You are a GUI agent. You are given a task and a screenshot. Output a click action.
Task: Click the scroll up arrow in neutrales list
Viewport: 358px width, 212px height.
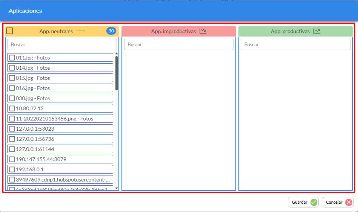click(x=117, y=53)
